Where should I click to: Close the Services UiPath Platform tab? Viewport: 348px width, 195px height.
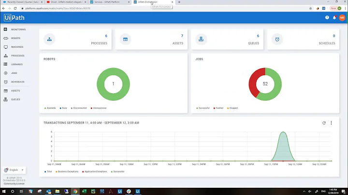coord(129,2)
